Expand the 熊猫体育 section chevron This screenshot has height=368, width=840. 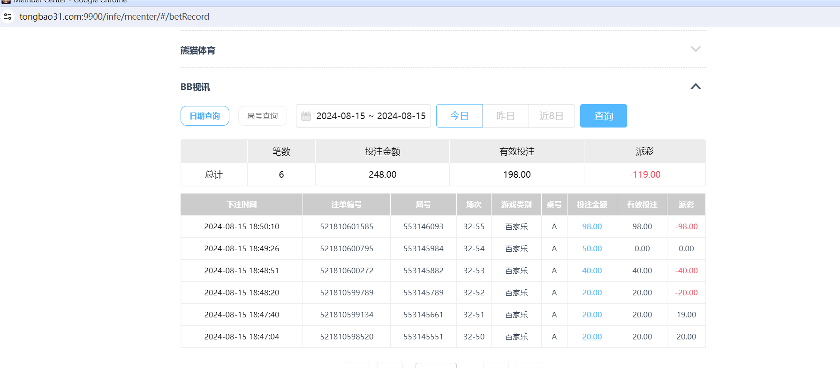(x=696, y=49)
